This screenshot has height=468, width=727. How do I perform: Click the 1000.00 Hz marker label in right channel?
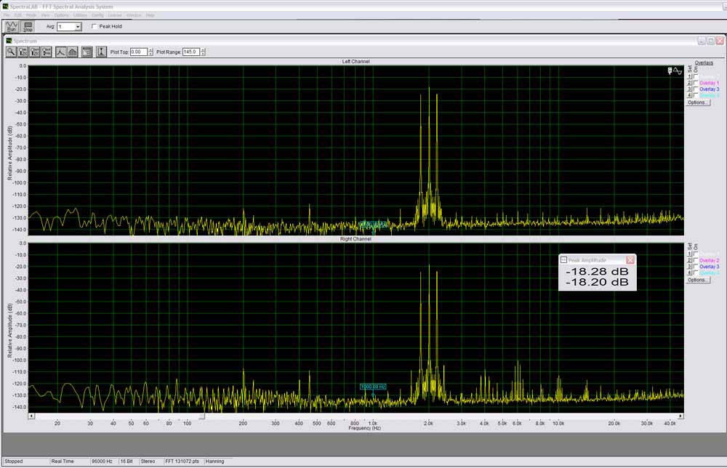[373, 387]
